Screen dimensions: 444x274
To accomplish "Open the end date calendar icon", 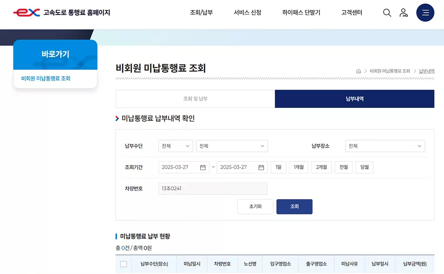I will pos(262,167).
